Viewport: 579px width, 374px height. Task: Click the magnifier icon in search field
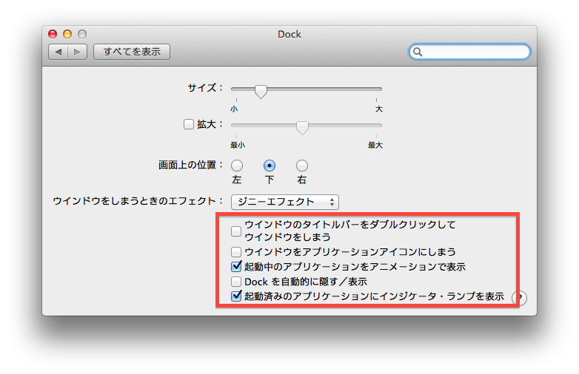(x=418, y=52)
